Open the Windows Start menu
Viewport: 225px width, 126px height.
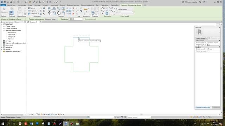pos(3,124)
